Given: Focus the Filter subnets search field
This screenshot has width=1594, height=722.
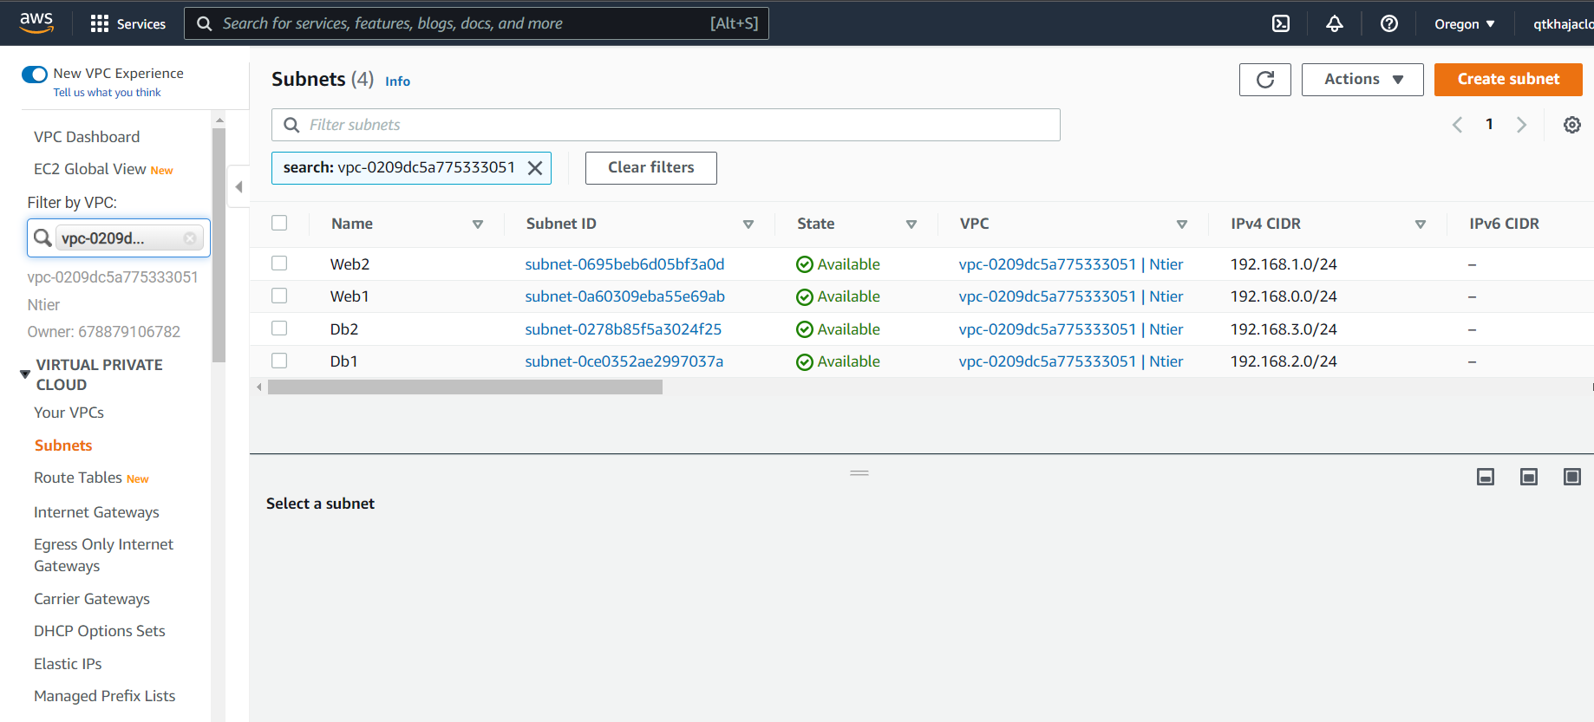Looking at the screenshot, I should pos(666,125).
